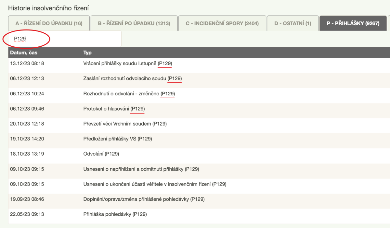Click the Historie insolvenčního řízení heading
Screen dimensions: 390x228
(48, 8)
